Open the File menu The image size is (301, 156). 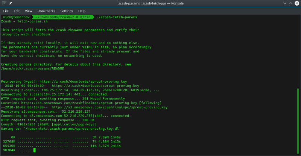coord(6,11)
